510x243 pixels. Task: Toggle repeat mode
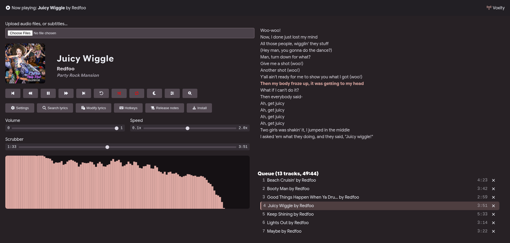point(137,93)
